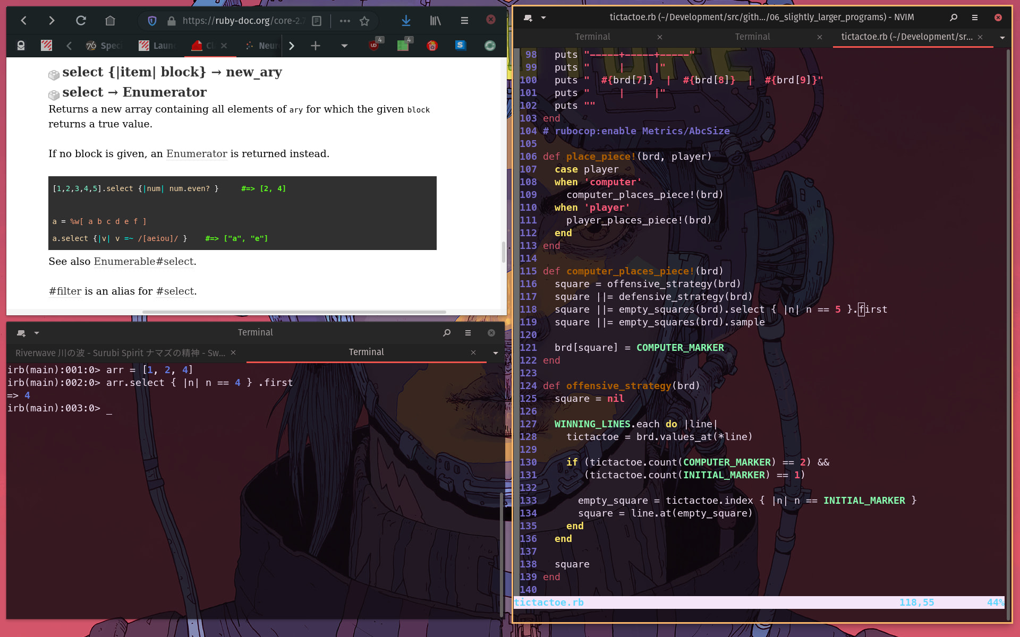Open the new-terminal icon in the NVIM window

tap(528, 18)
